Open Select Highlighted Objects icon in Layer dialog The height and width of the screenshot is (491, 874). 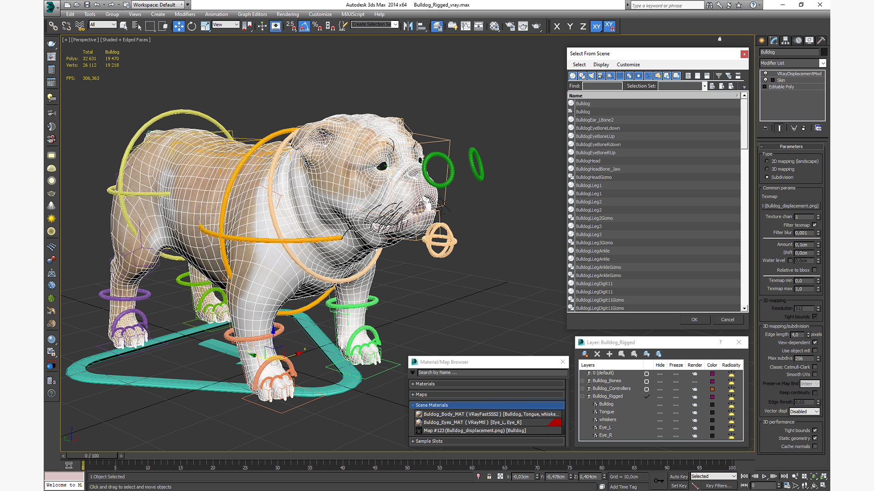click(622, 354)
